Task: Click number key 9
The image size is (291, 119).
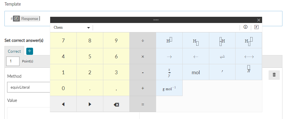Action: pyautogui.click(x=116, y=40)
